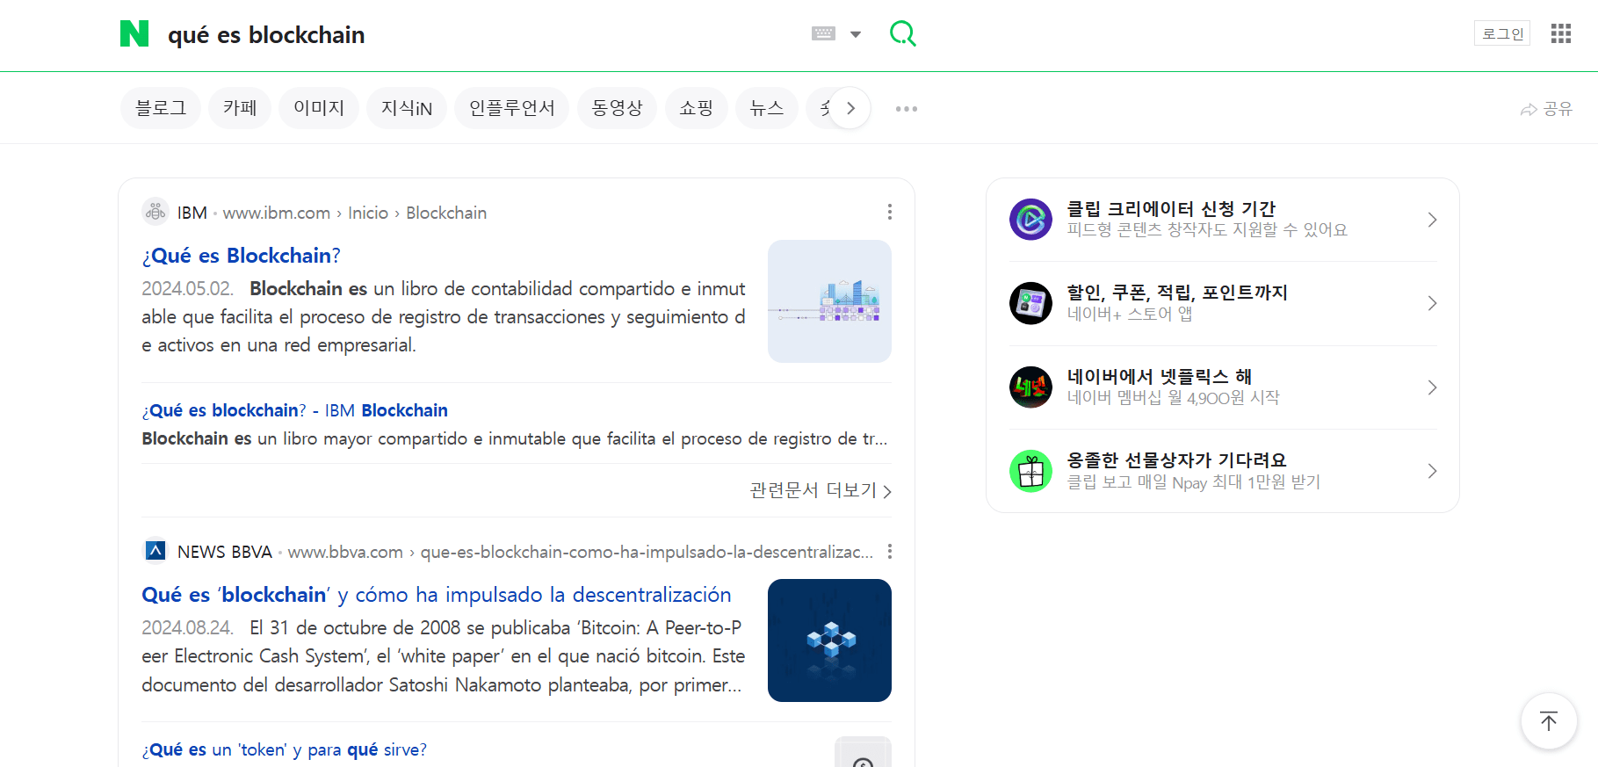Click the IBM site favicon
This screenshot has height=767, width=1598.
tap(155, 212)
